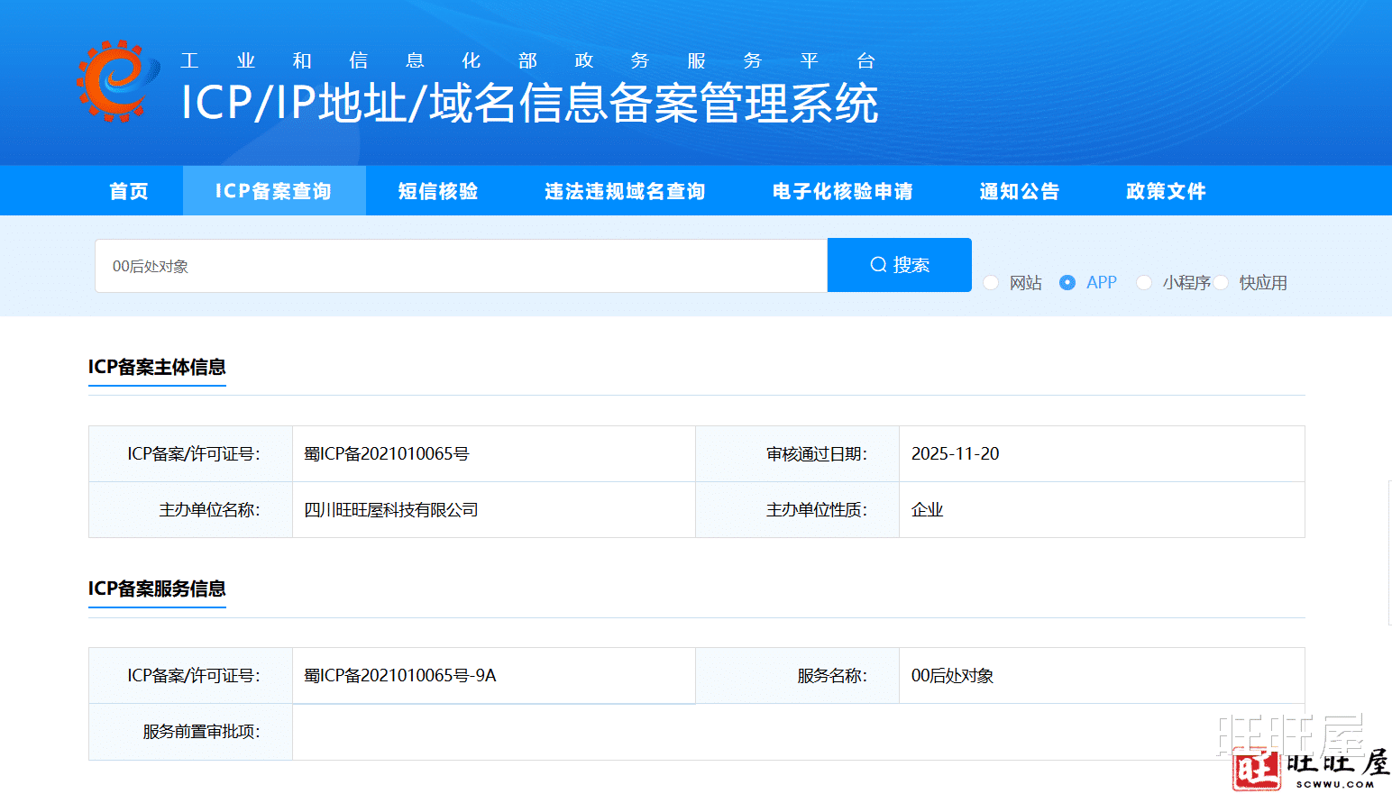The height and width of the screenshot is (794, 1392).
Task: Click the MIIT gear logo icon
Action: [x=118, y=80]
